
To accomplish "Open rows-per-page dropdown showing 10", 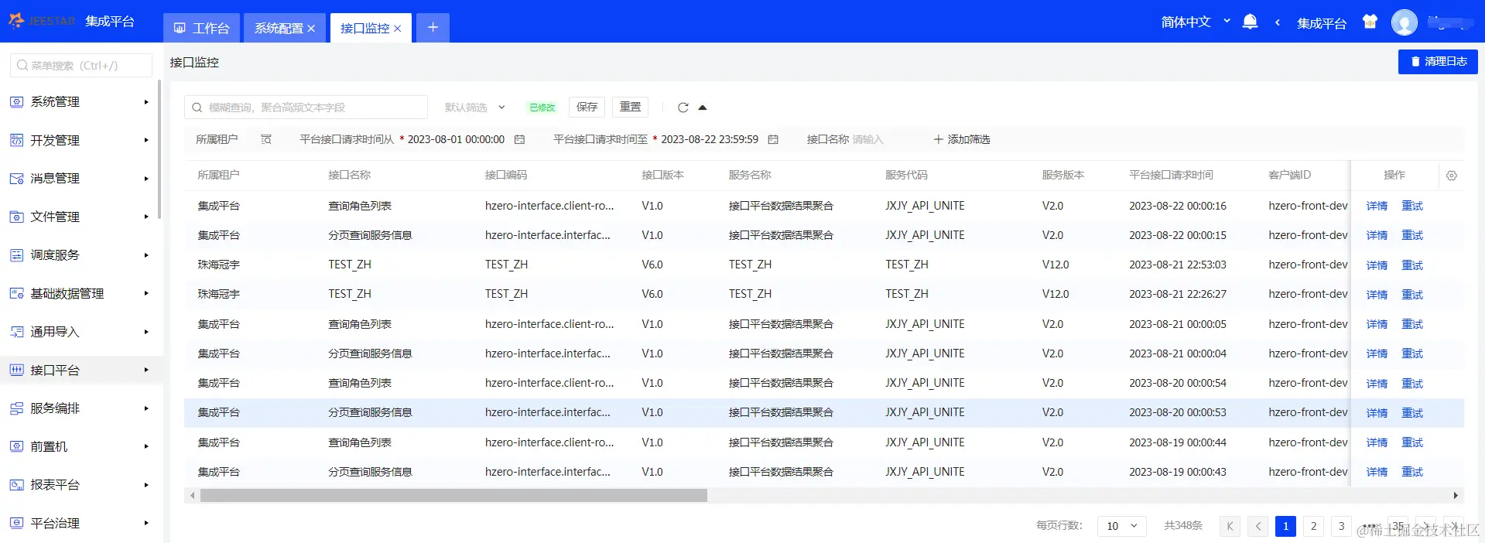I will click(1121, 526).
